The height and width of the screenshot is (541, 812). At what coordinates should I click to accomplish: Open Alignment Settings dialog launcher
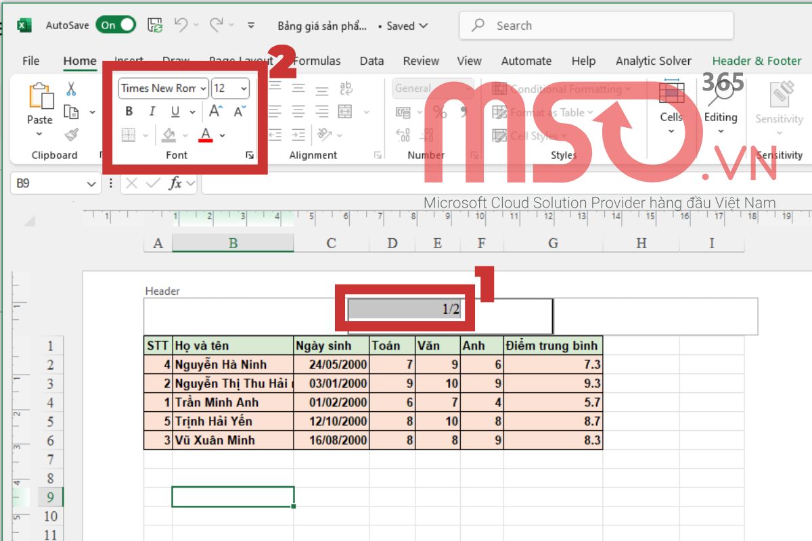tap(378, 156)
